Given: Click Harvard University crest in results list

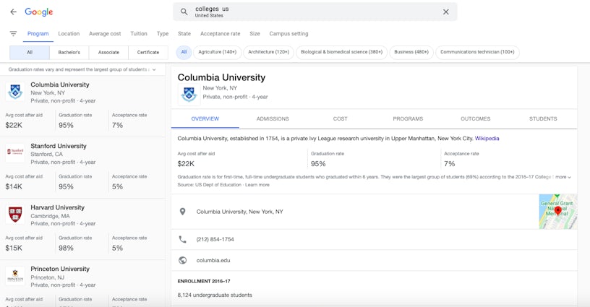Looking at the screenshot, I should click(15, 214).
